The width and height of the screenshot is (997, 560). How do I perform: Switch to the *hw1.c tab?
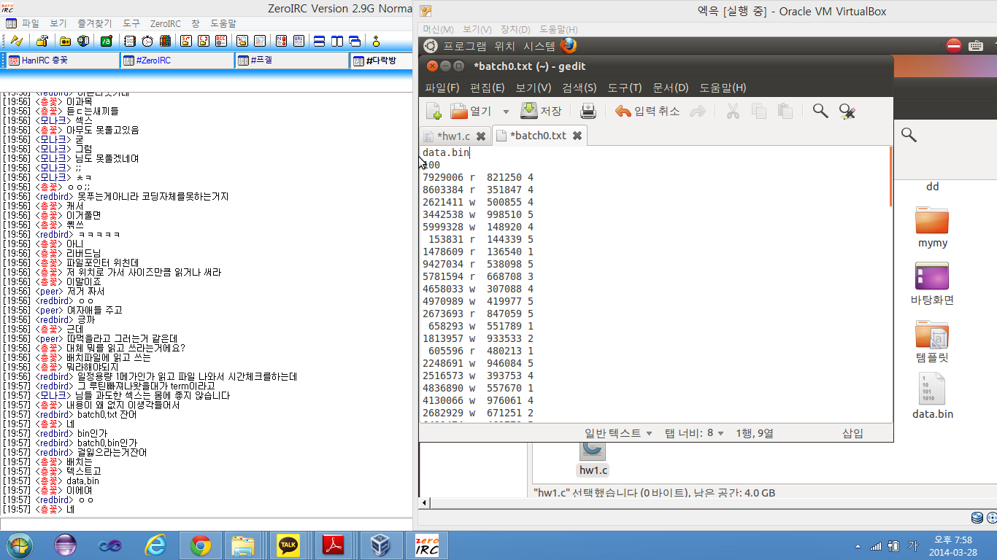point(453,136)
